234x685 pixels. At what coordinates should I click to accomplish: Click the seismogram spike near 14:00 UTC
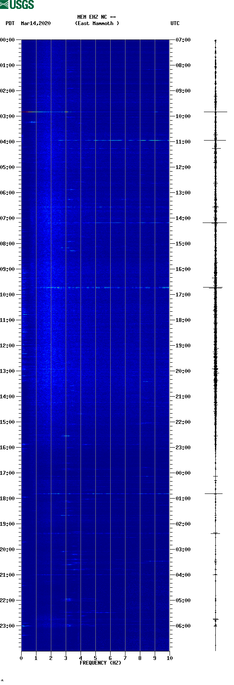(215, 223)
